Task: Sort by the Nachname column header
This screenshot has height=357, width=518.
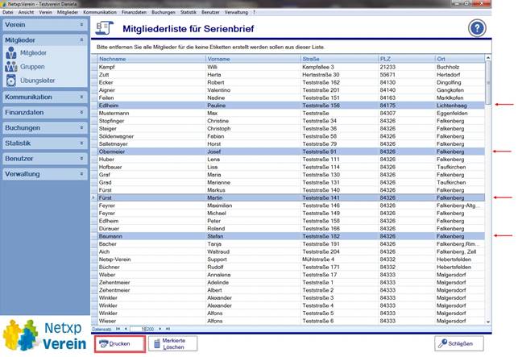Action: point(151,59)
